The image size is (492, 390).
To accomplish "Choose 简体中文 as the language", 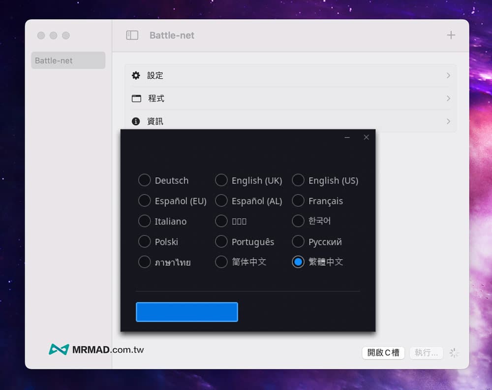I will [x=221, y=262].
